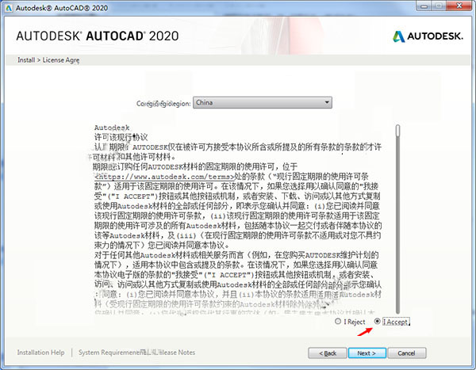Screen dimensions: 476x370
Task: Click the AutoCAD icon in the title bar
Action: click(9, 8)
